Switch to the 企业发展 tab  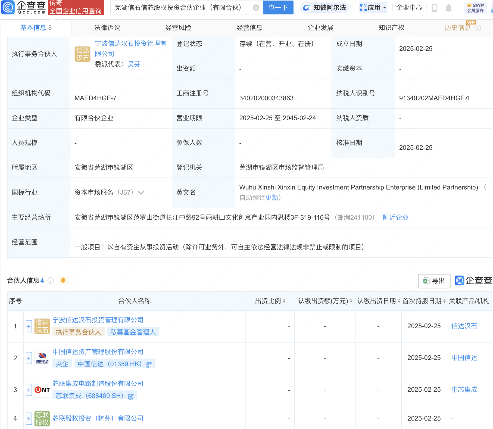coord(320,28)
